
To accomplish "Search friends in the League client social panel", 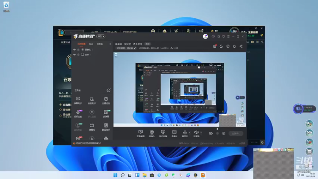I will [x=262, y=42].
